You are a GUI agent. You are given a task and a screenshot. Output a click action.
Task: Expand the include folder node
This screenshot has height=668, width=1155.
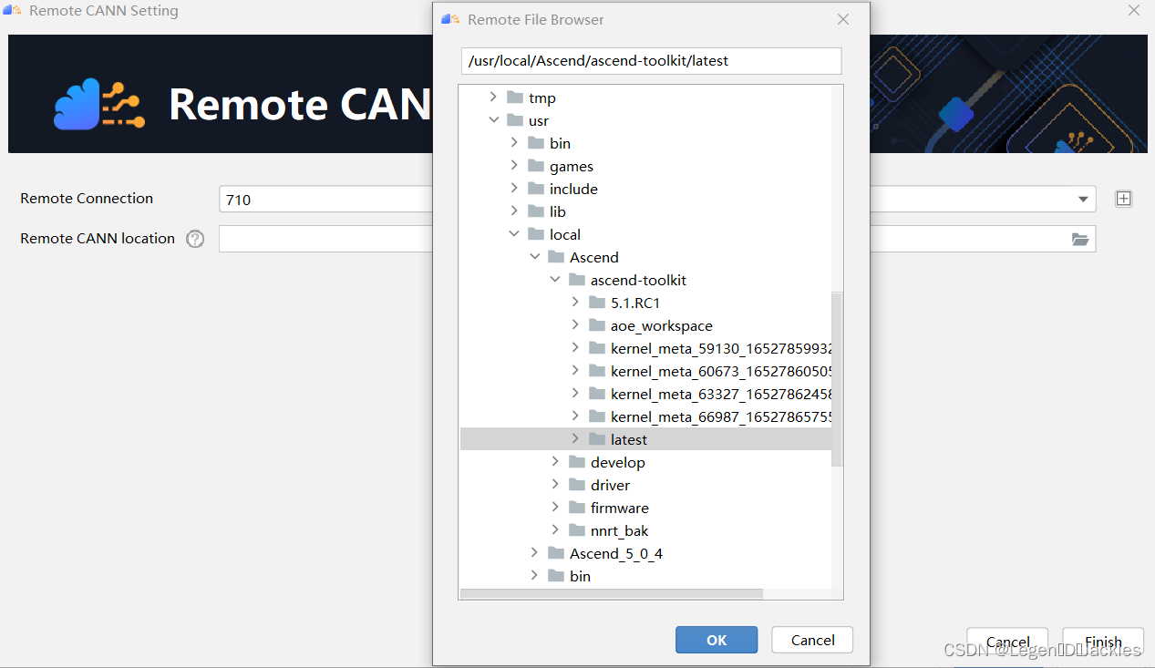click(514, 189)
